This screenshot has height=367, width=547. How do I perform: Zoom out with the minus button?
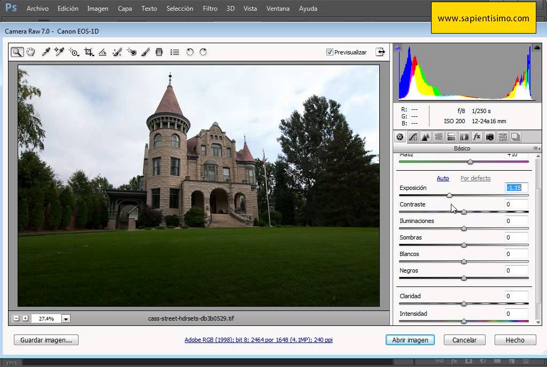tap(17, 318)
